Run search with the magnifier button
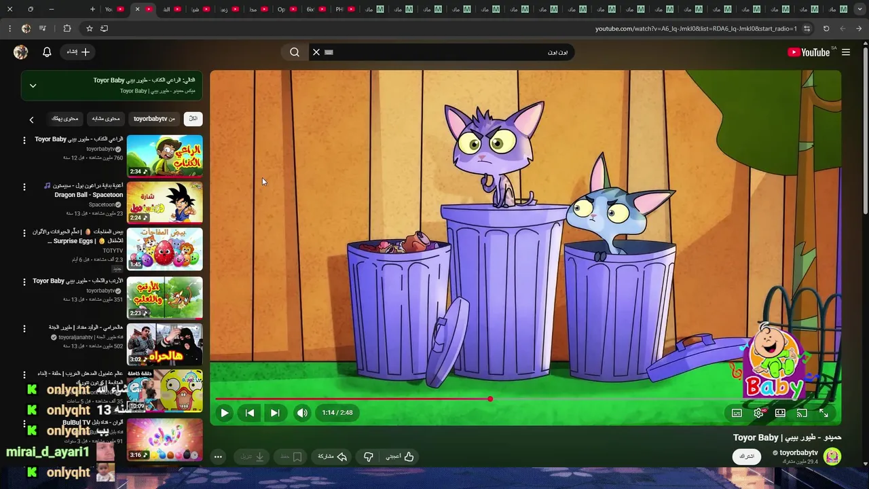The width and height of the screenshot is (869, 489). pyautogui.click(x=295, y=52)
